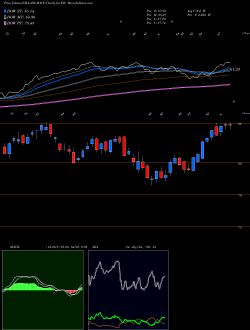
Task: Click the '<Lows' label at right edge
Action: 245,113
